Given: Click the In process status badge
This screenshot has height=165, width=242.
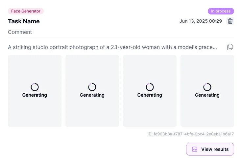Looking at the screenshot, I should (x=221, y=11).
